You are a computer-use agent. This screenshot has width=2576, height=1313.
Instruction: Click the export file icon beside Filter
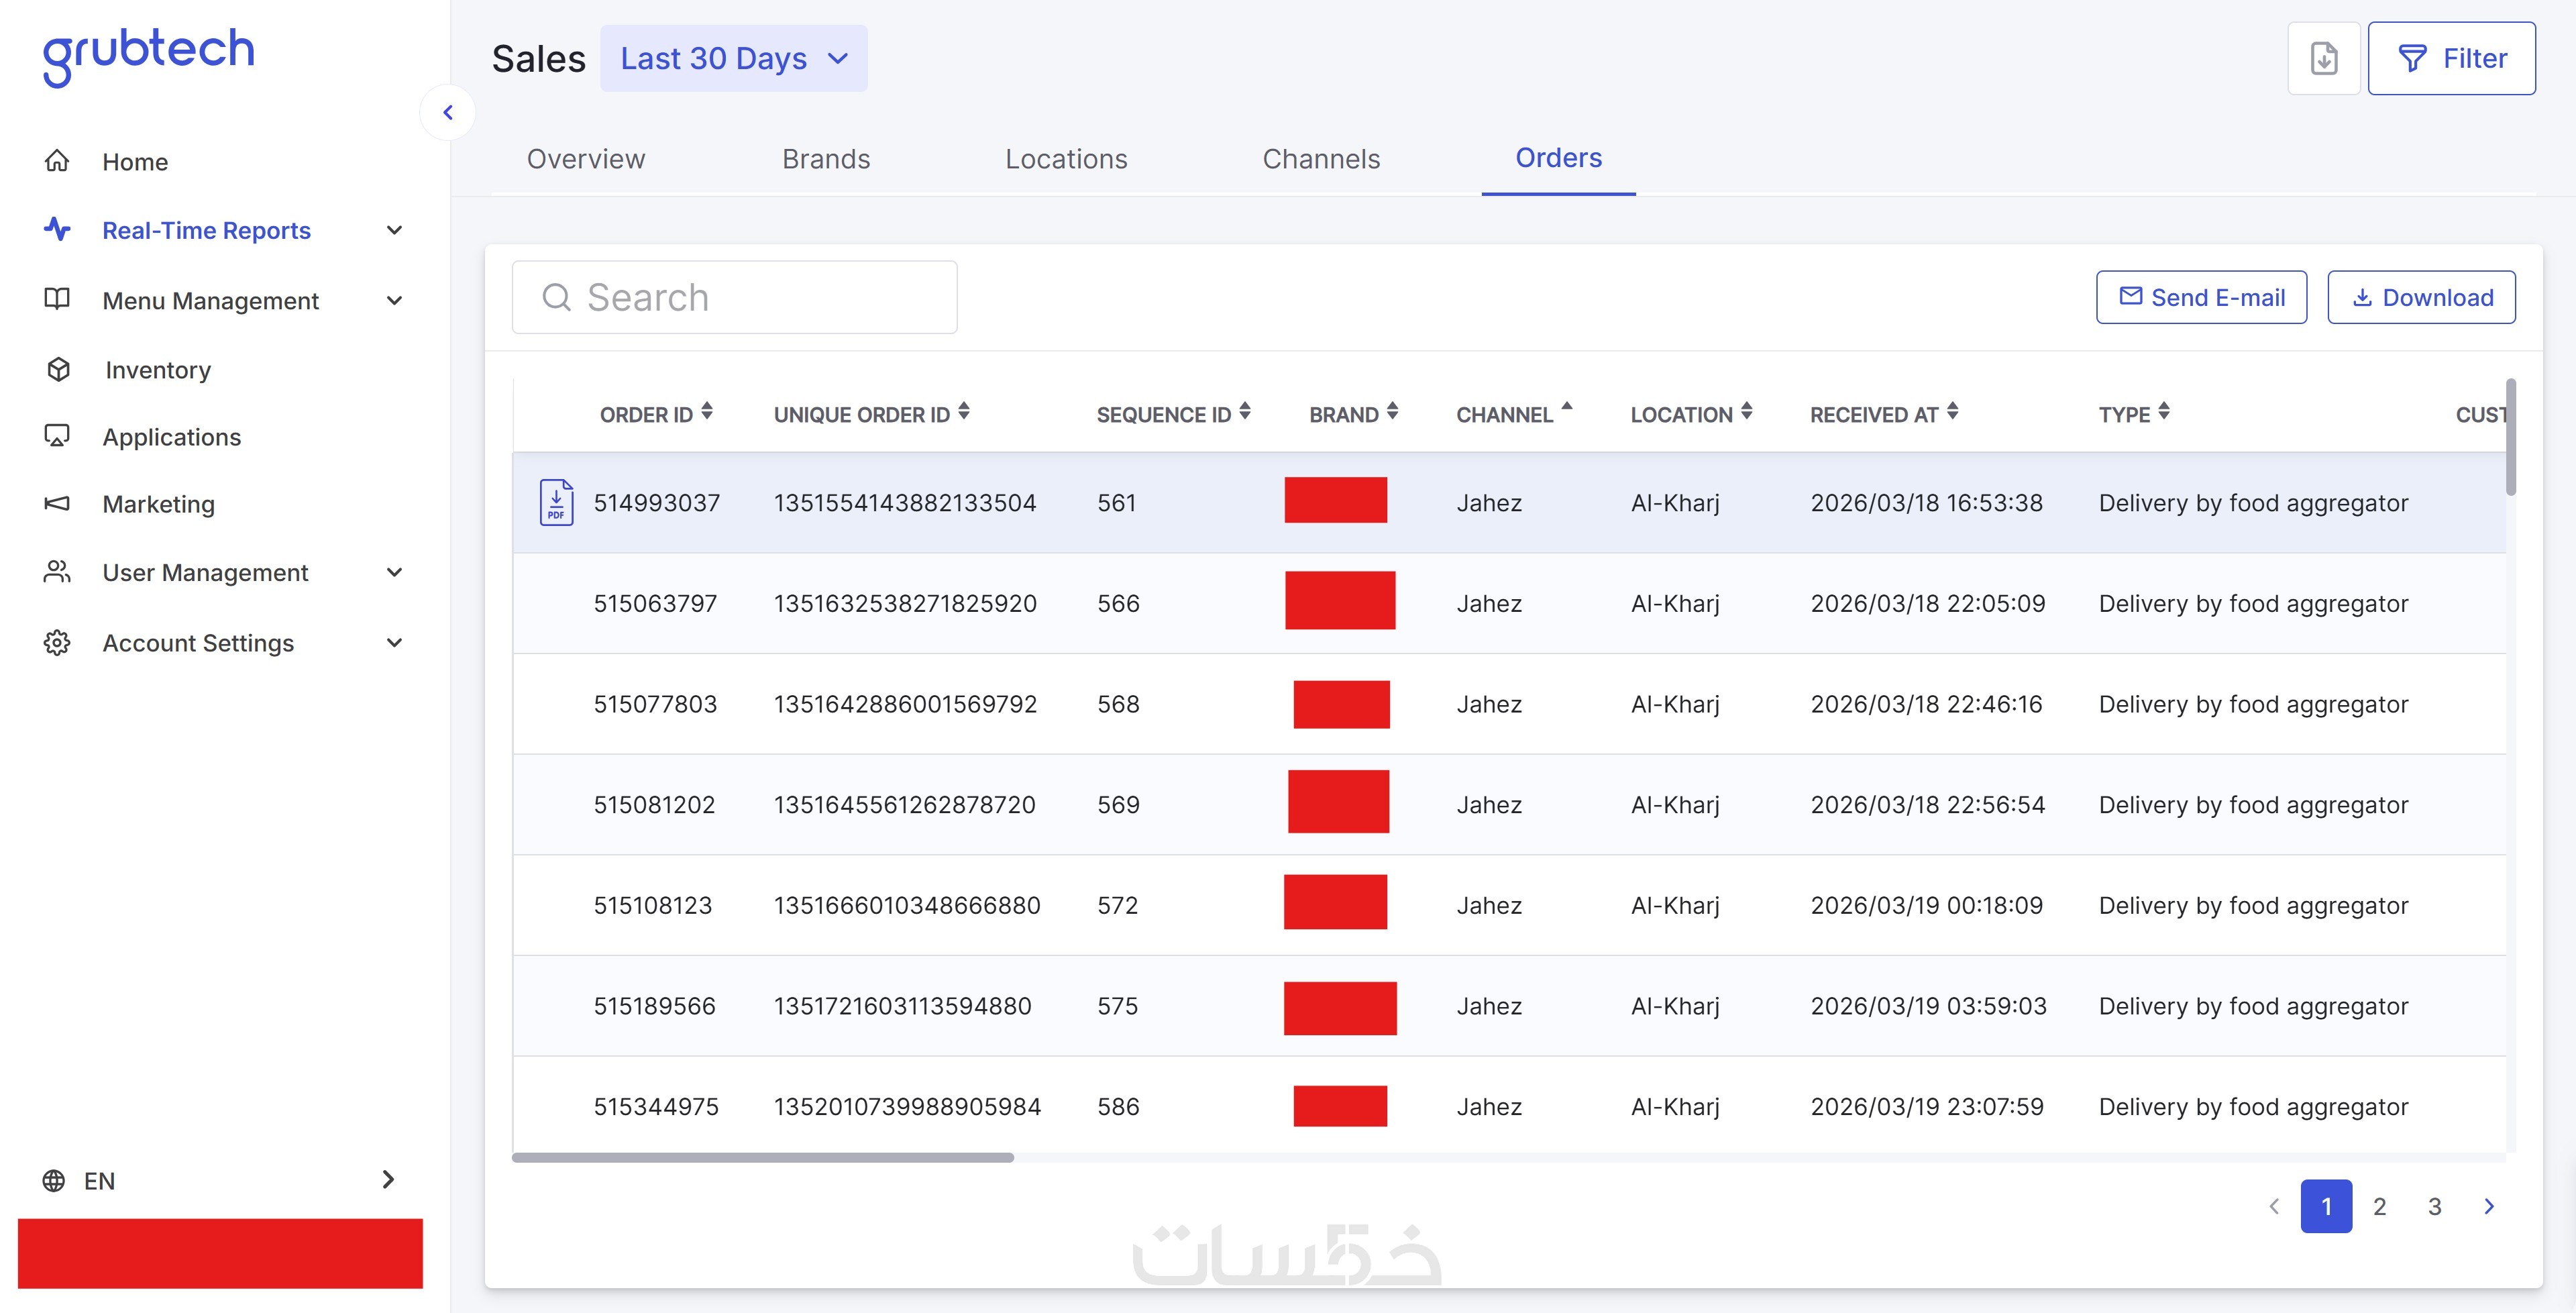(x=2323, y=59)
